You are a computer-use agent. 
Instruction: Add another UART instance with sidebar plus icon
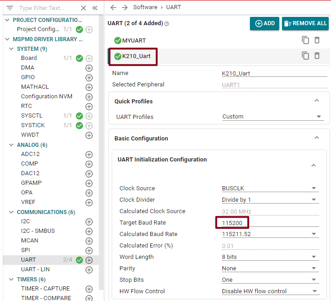click(x=89, y=260)
